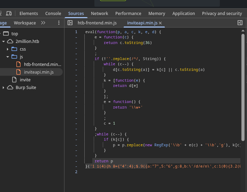
Task: Click line number 2 in gutter
Action: tap(76, 172)
